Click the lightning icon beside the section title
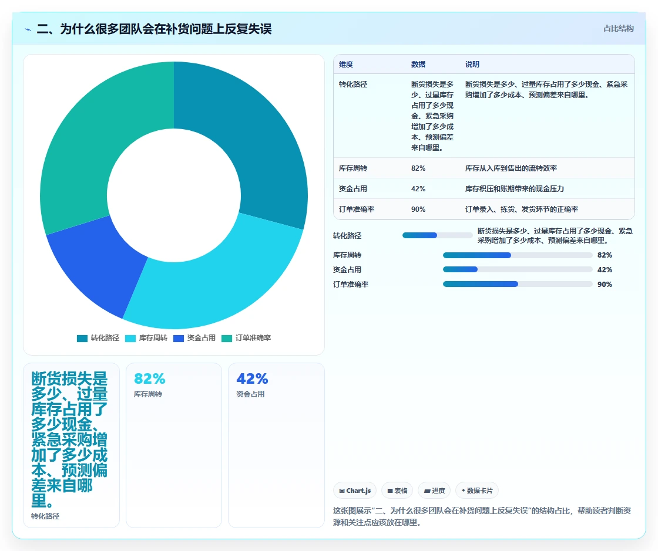Screen dimensions: 658x551 tap(28, 30)
